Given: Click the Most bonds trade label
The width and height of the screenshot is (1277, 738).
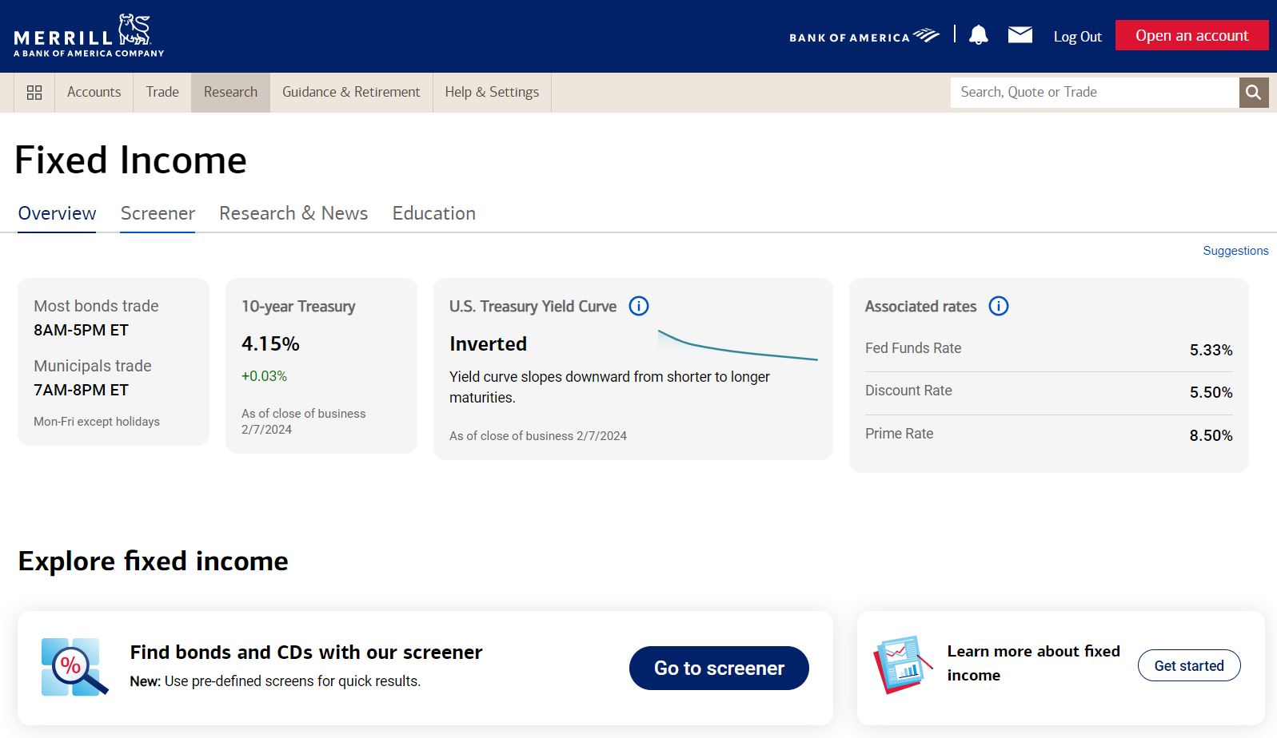Looking at the screenshot, I should [x=96, y=306].
